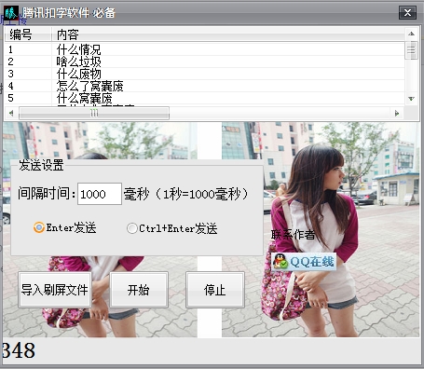The image size is (424, 369).
Task: Click the 间隔时间 interval input field
Action: click(x=100, y=194)
